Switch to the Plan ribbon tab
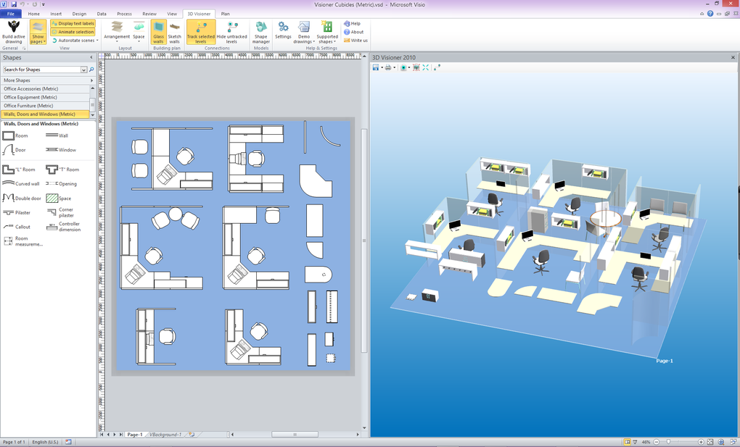This screenshot has width=740, height=447. click(225, 12)
